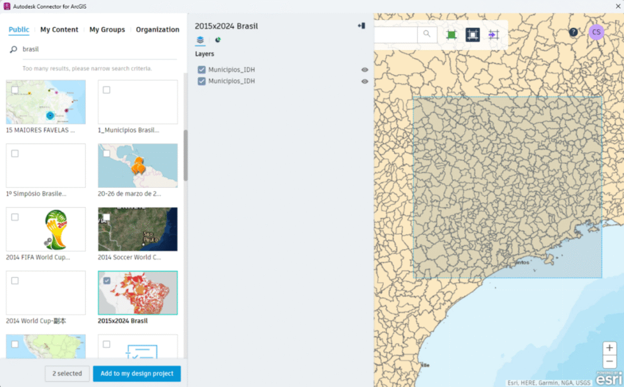The height and width of the screenshot is (387, 624).
Task: Click the Esri, HERE, Garmin attribution text
Action: [549, 383]
